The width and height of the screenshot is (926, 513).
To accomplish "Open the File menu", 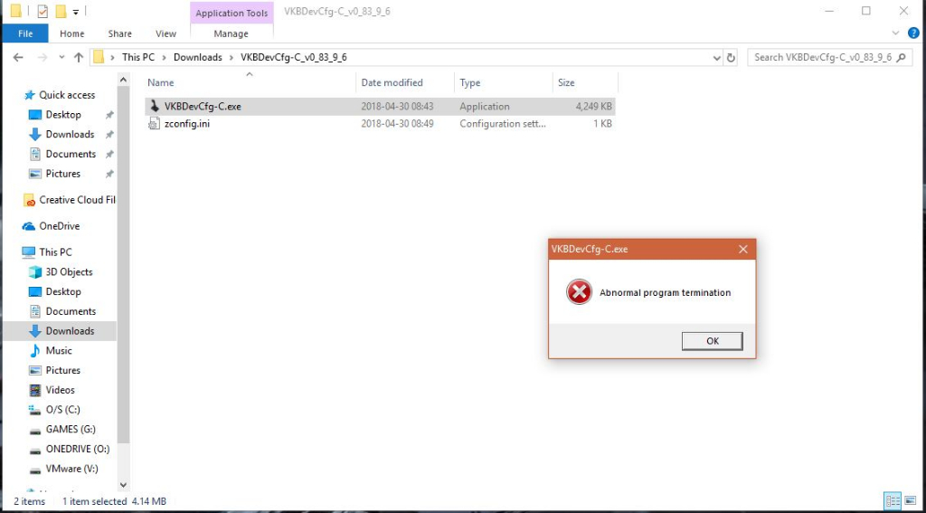I will click(25, 33).
